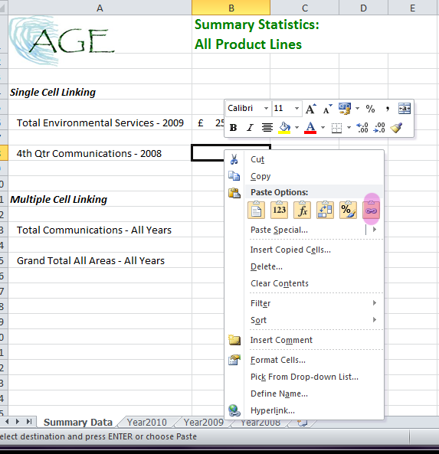Viewport: 439px width, 454px height.
Task: Select column A header
Action: tap(100, 8)
